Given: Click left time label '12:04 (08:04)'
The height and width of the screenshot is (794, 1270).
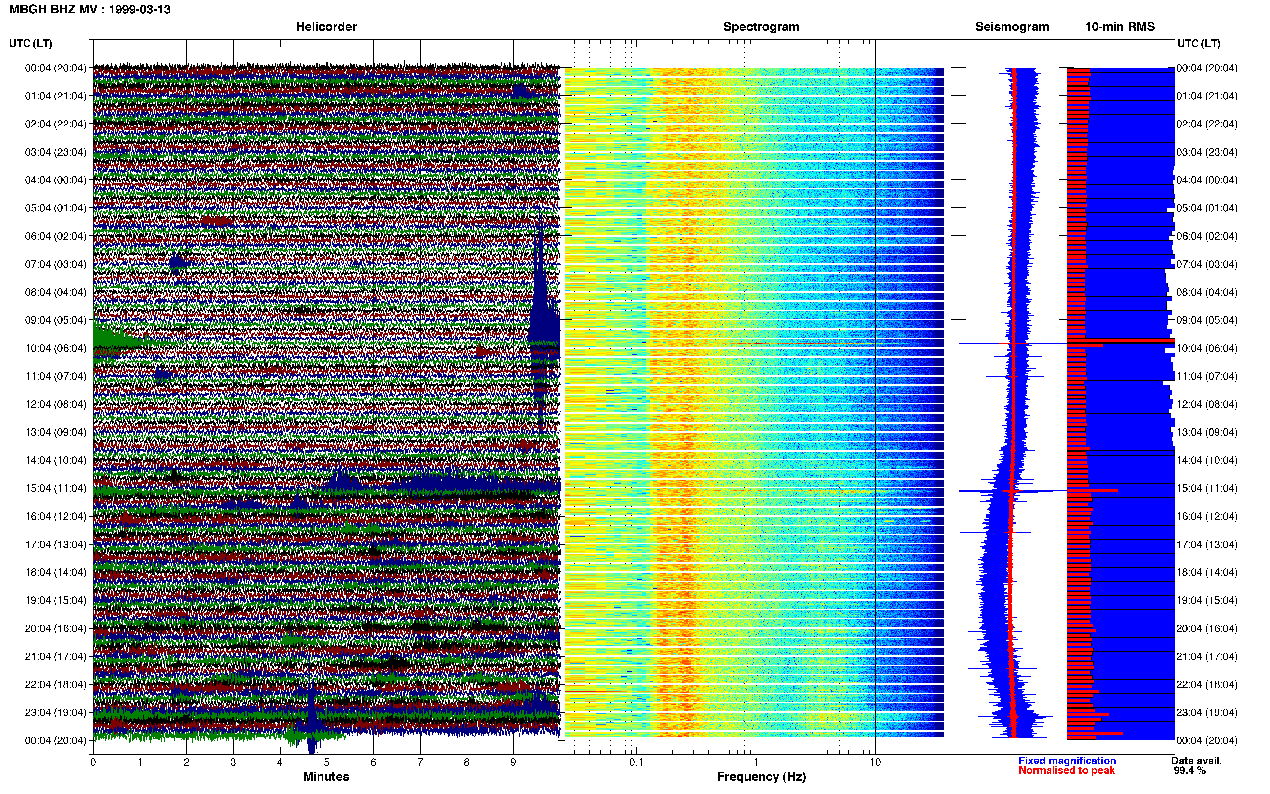Looking at the screenshot, I should pos(56,404).
